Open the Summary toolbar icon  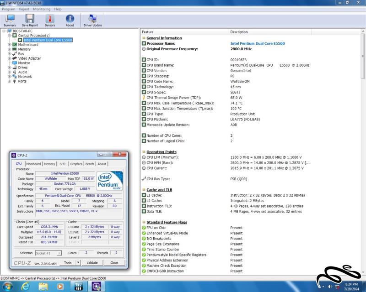tap(10, 21)
